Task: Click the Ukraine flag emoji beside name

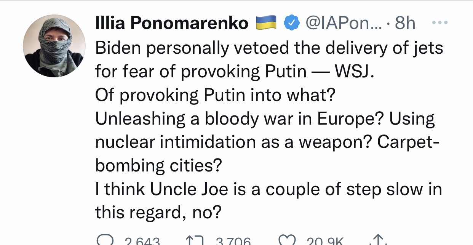Action: click(x=266, y=24)
